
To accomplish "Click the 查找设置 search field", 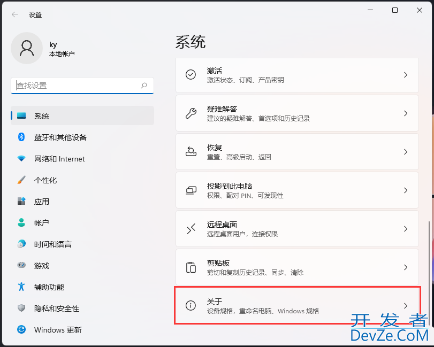I will coord(82,86).
